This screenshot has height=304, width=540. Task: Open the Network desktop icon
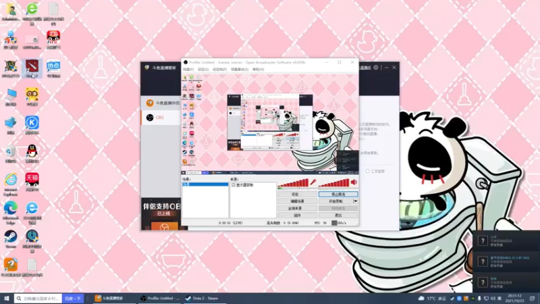tap(11, 125)
